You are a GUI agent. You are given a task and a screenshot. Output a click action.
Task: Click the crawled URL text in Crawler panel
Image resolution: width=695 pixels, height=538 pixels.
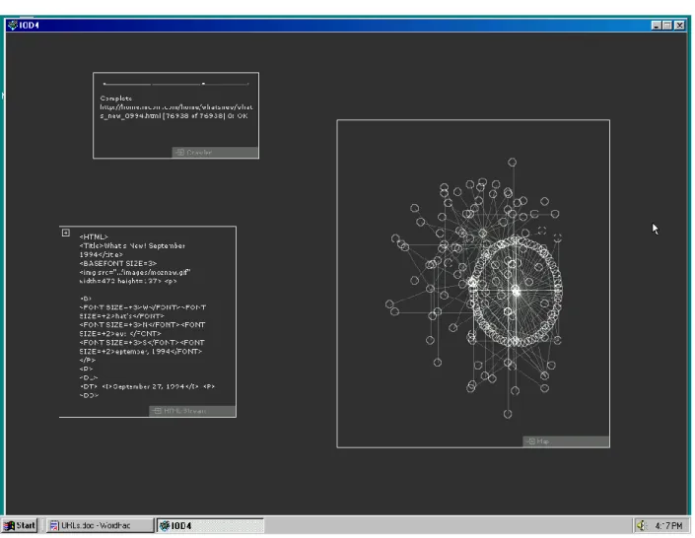click(175, 111)
